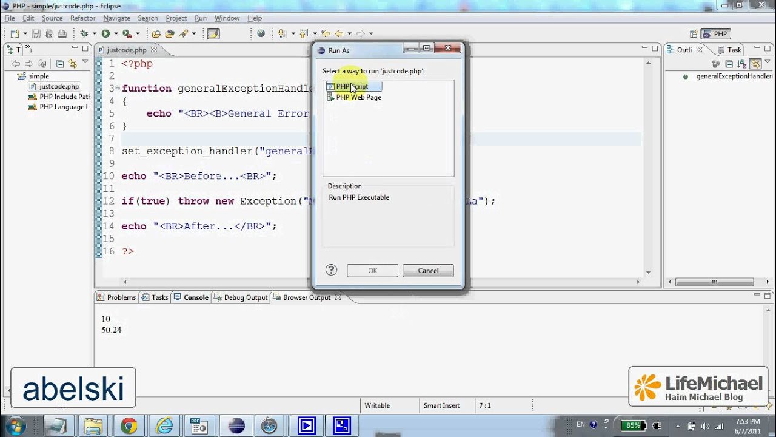This screenshot has height=437, width=776.
Task: Open the New file dropdown arrow
Action: pyautogui.click(x=24, y=34)
